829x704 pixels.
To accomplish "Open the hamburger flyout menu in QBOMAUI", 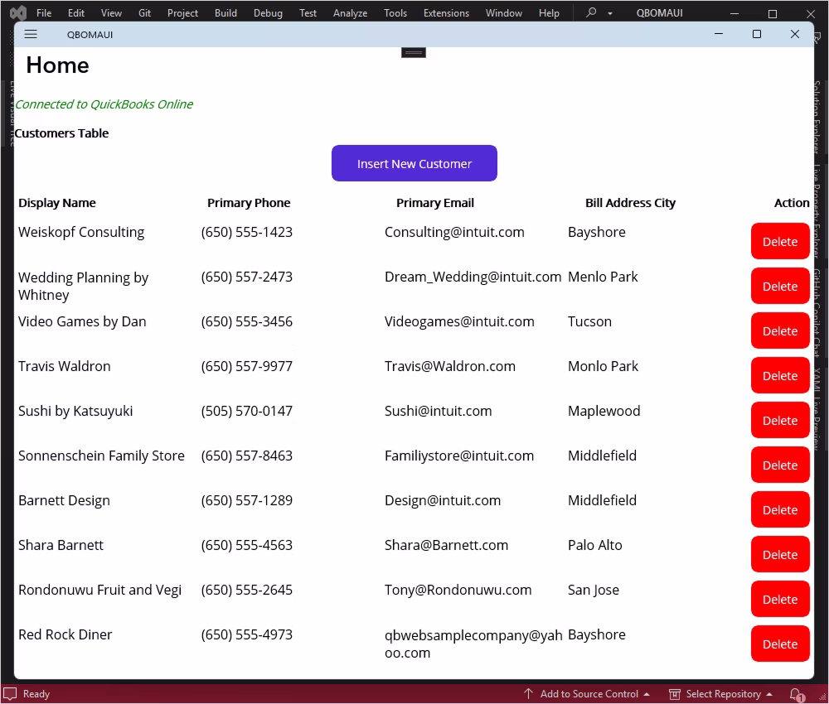I will click(31, 34).
